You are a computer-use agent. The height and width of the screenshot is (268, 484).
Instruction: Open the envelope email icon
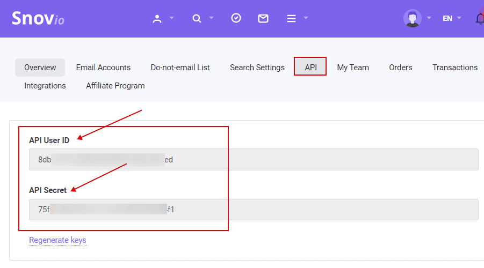pos(263,19)
